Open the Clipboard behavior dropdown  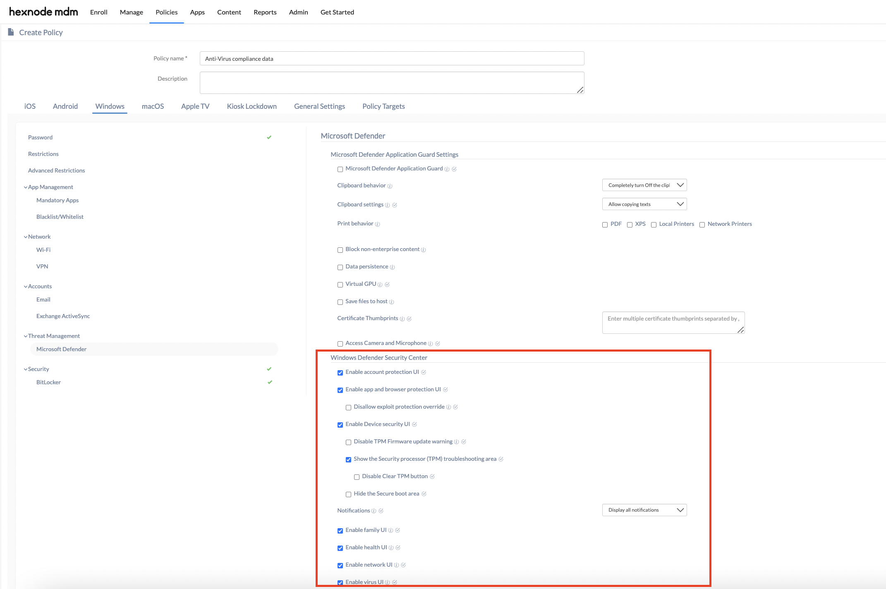(x=644, y=185)
